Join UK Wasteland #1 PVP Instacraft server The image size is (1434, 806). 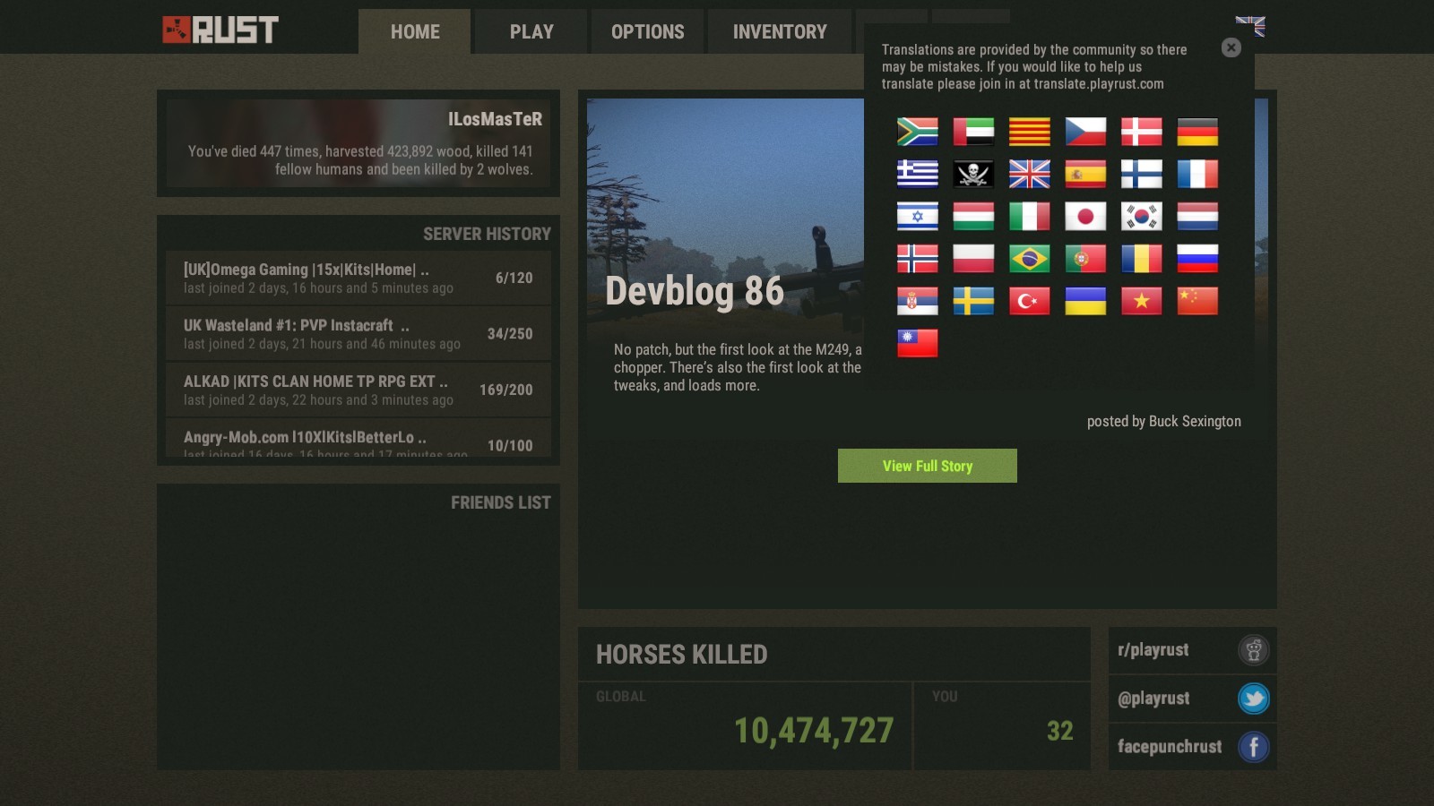[x=358, y=333]
